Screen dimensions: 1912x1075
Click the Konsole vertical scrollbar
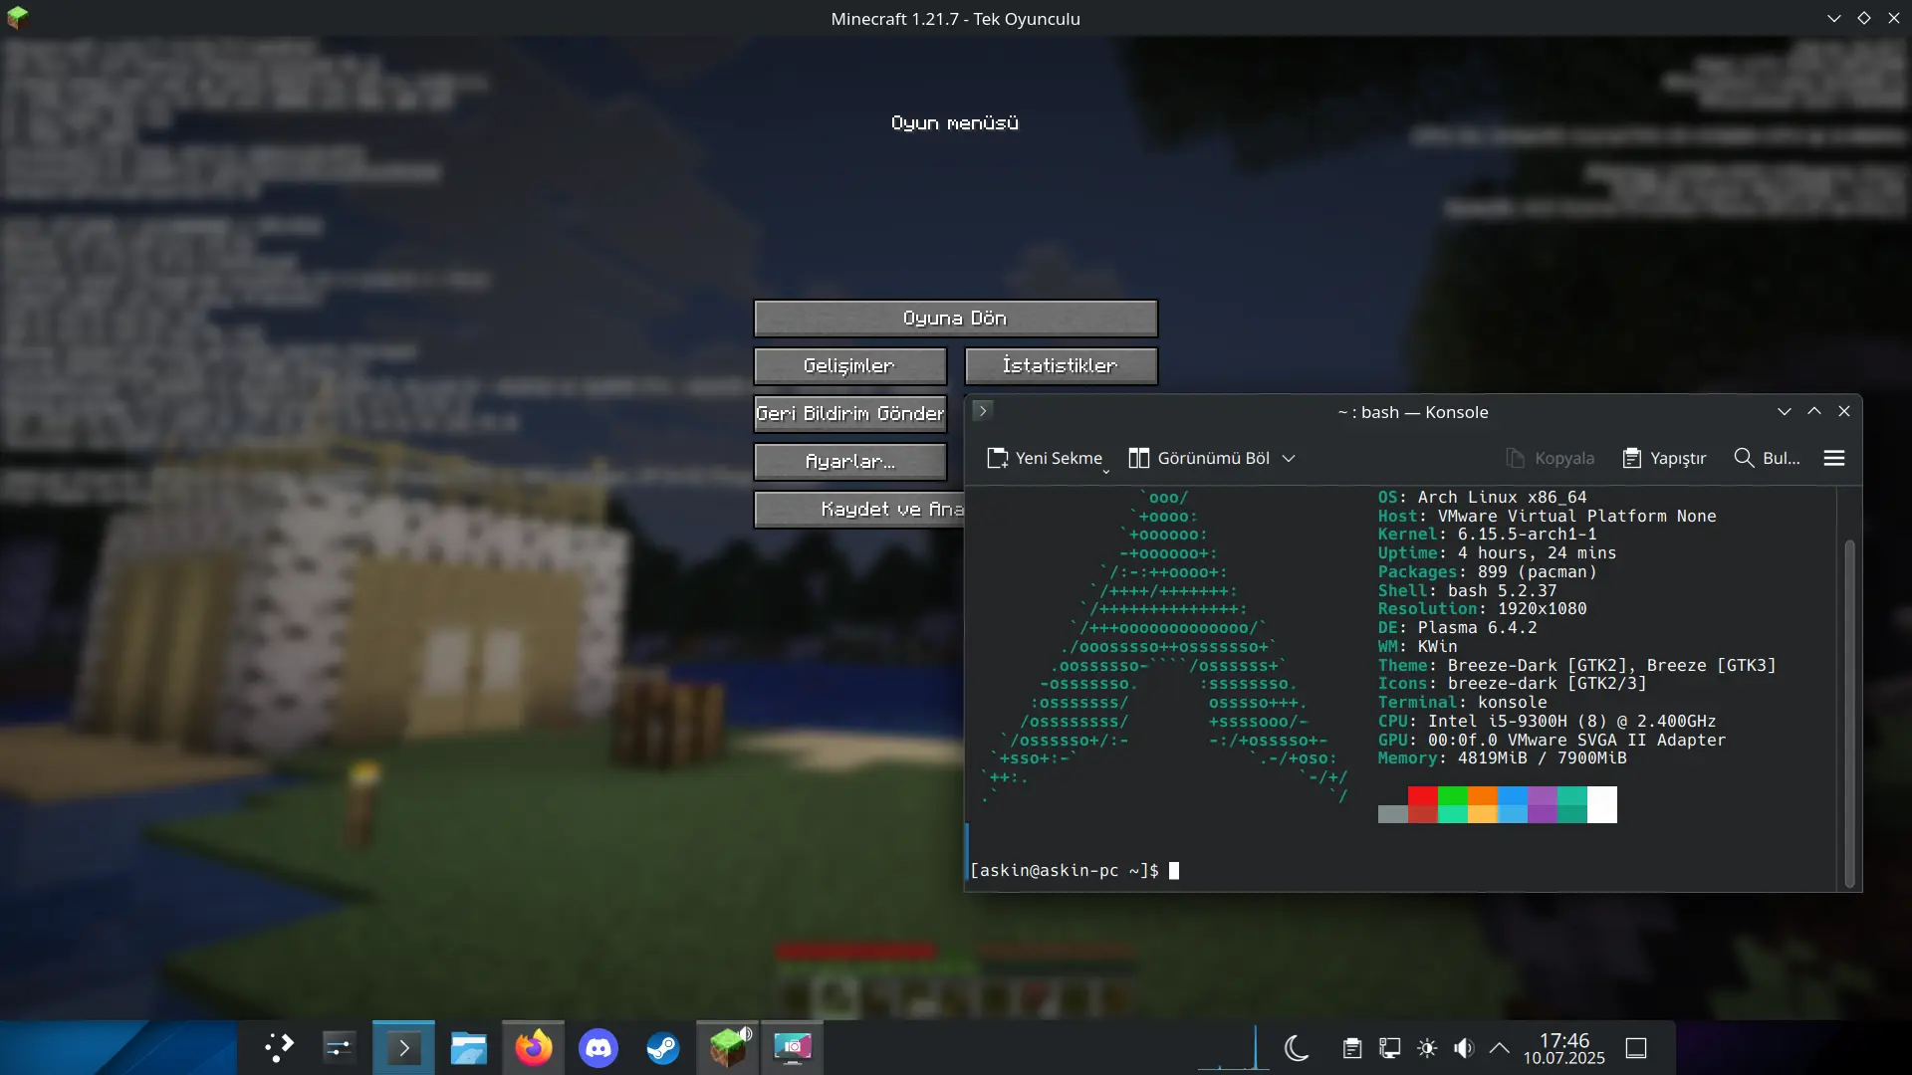1849,713
